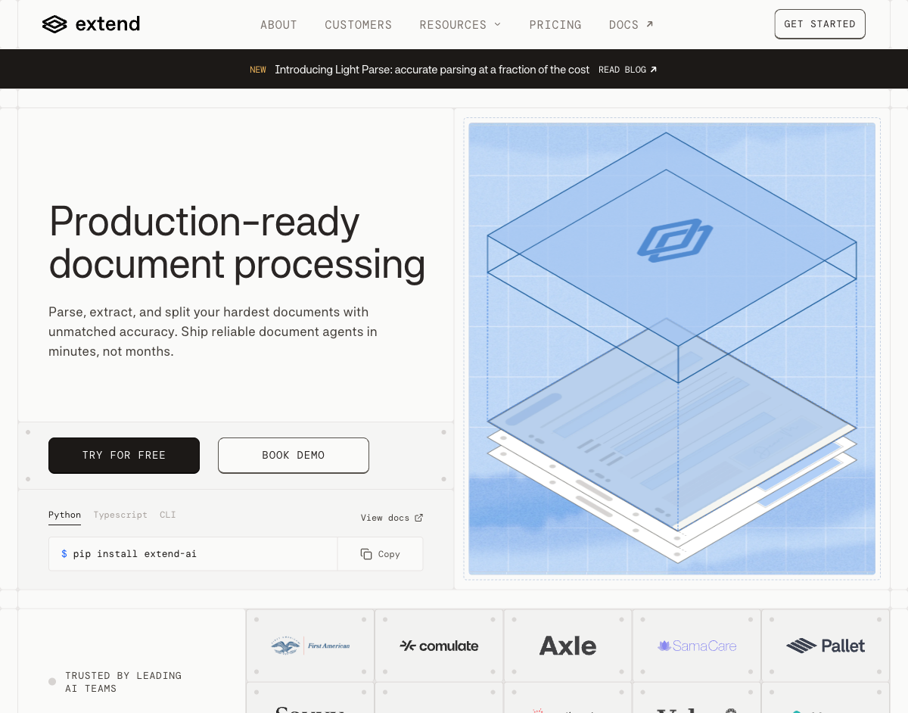908x713 pixels.
Task: Click the Get Started button
Action: pyautogui.click(x=819, y=24)
